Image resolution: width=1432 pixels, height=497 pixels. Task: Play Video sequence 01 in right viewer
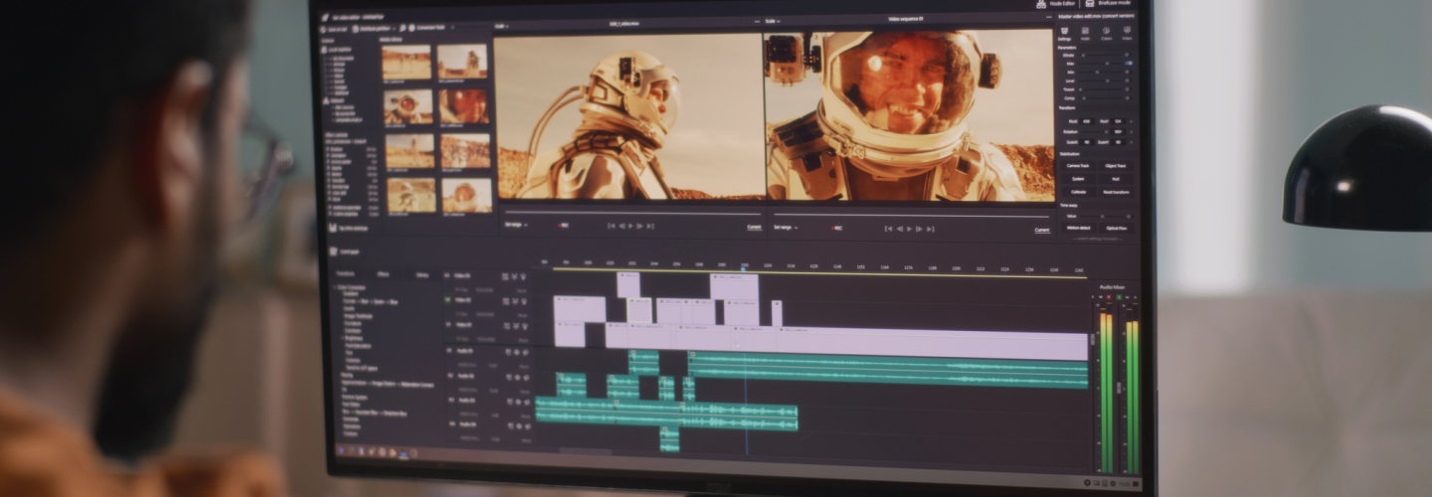909,229
